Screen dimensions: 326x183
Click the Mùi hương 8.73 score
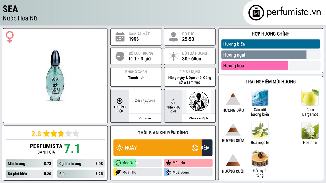coord(29,164)
